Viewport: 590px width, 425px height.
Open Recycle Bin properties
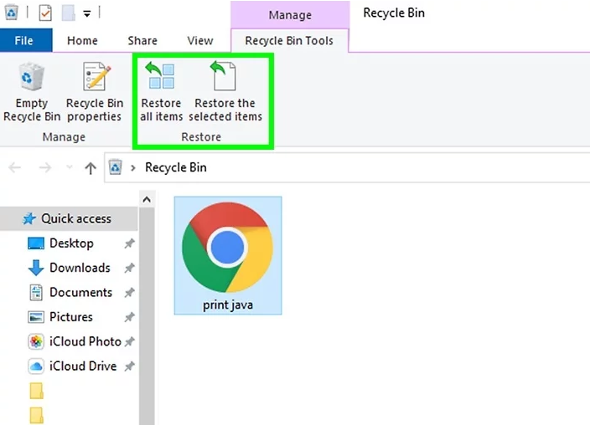tap(94, 92)
